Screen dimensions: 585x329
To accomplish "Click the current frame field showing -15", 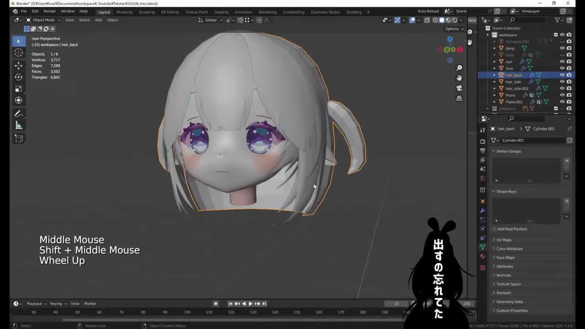I will pos(396,304).
